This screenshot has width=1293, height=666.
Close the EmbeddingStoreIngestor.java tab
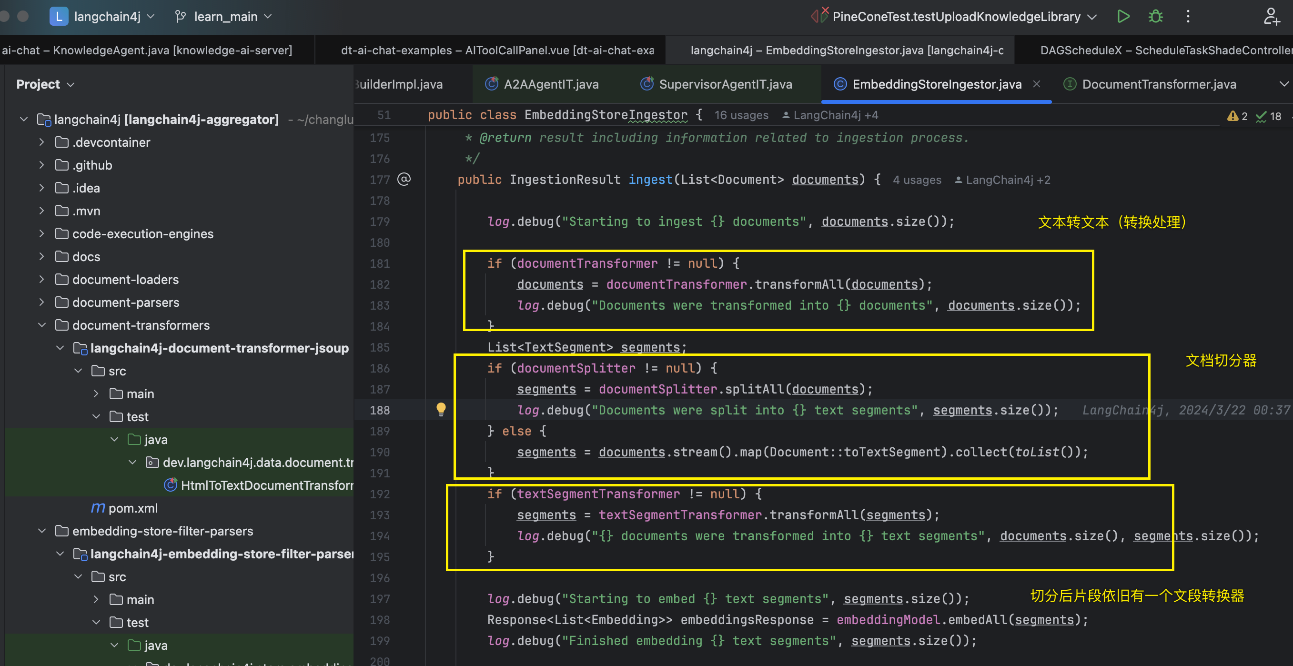click(1037, 84)
